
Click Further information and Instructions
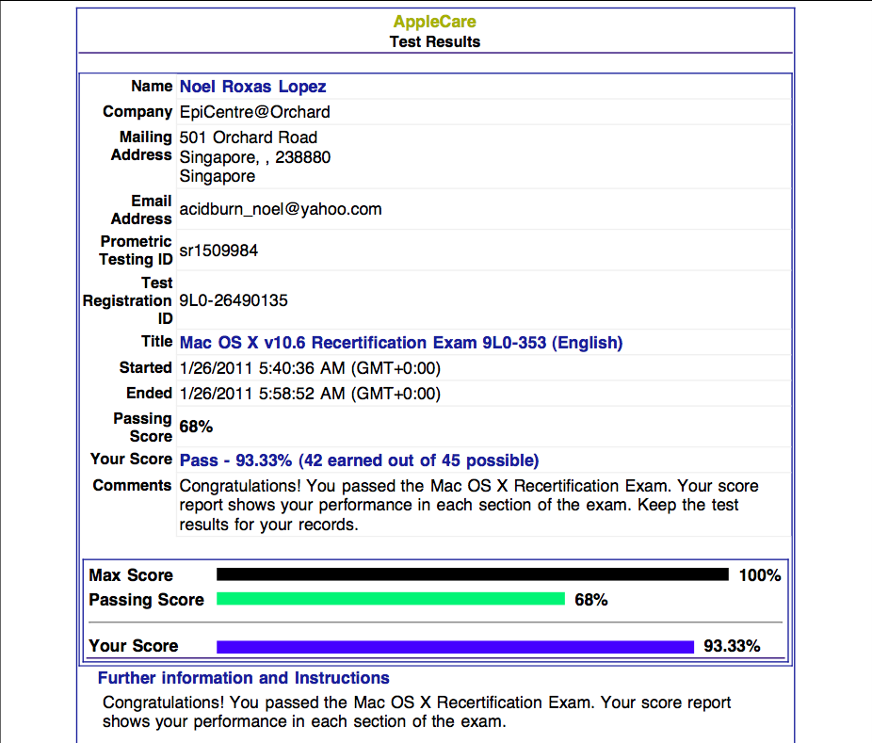pyautogui.click(x=243, y=678)
